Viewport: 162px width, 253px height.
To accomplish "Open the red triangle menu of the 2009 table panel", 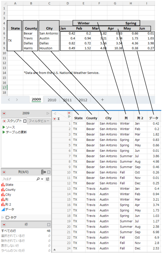I will point(4,114).
